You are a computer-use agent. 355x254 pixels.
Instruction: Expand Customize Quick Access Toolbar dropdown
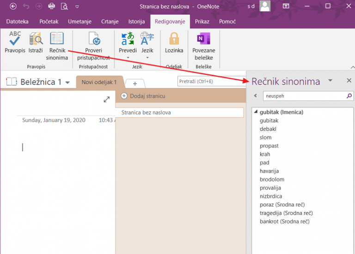pyautogui.click(x=77, y=7)
